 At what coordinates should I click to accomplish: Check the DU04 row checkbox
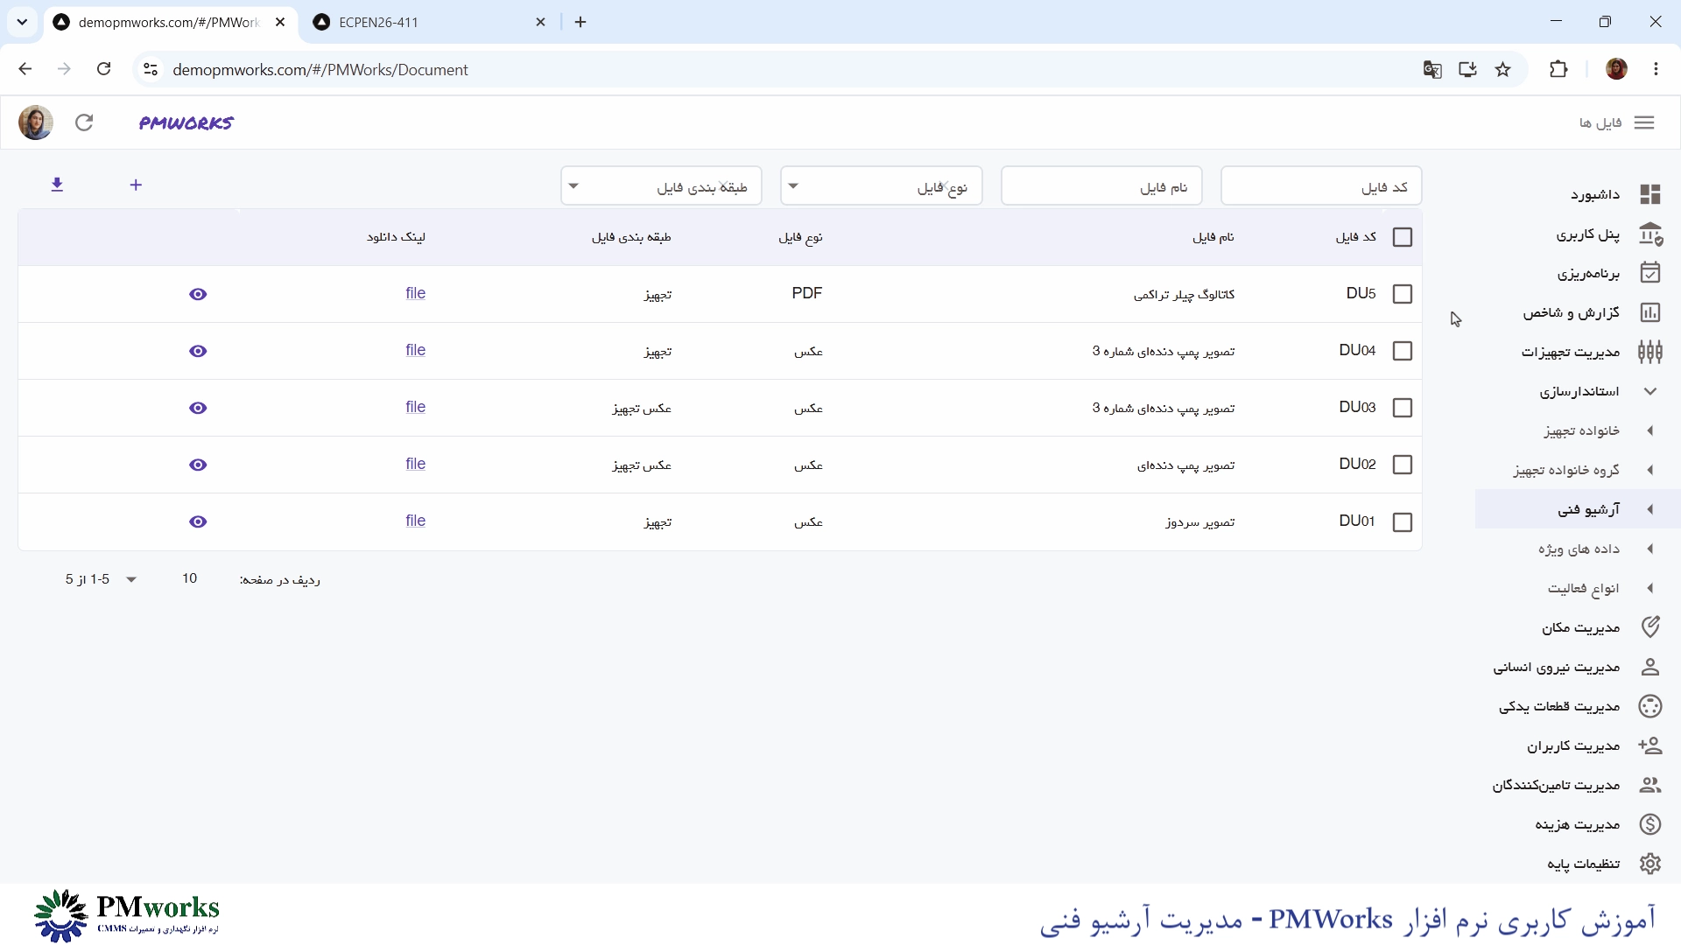click(x=1403, y=351)
